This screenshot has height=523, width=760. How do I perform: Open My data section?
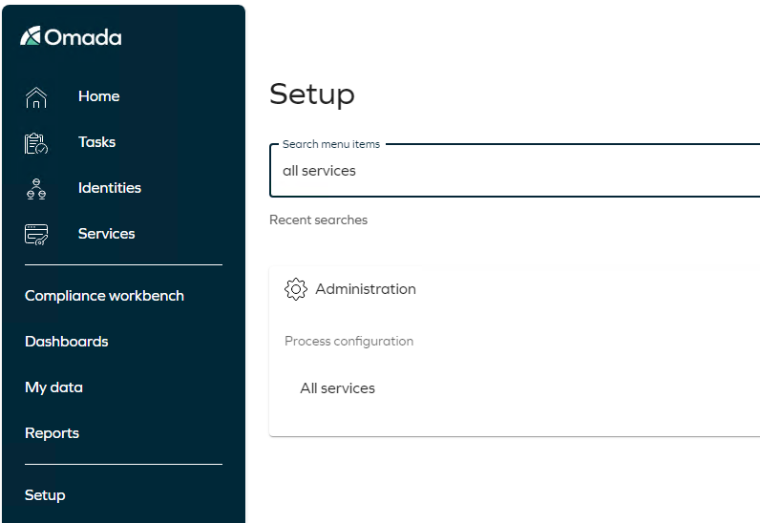tap(53, 387)
